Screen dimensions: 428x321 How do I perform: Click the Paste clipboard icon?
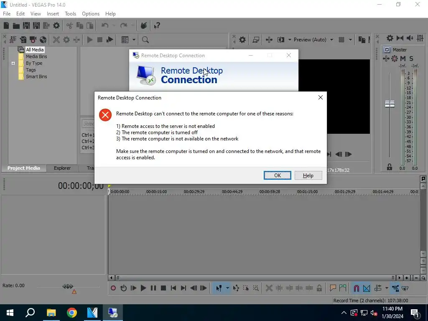[90, 25]
